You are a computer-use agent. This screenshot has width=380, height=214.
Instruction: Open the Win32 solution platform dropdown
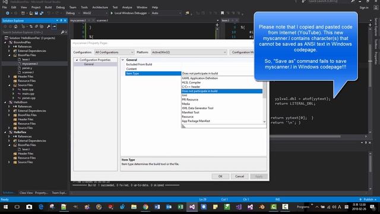pos(95,13)
